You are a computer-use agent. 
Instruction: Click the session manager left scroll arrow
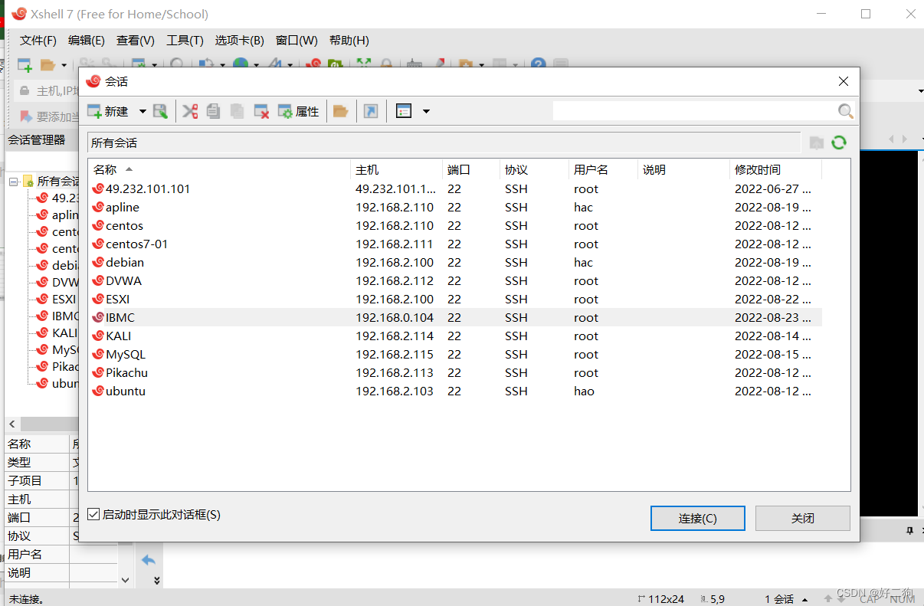tap(11, 424)
